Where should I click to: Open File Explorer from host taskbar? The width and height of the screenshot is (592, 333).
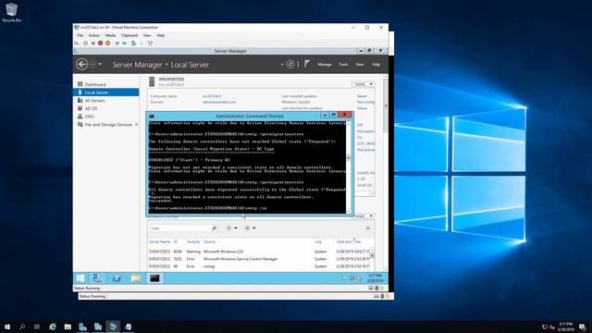(68, 327)
